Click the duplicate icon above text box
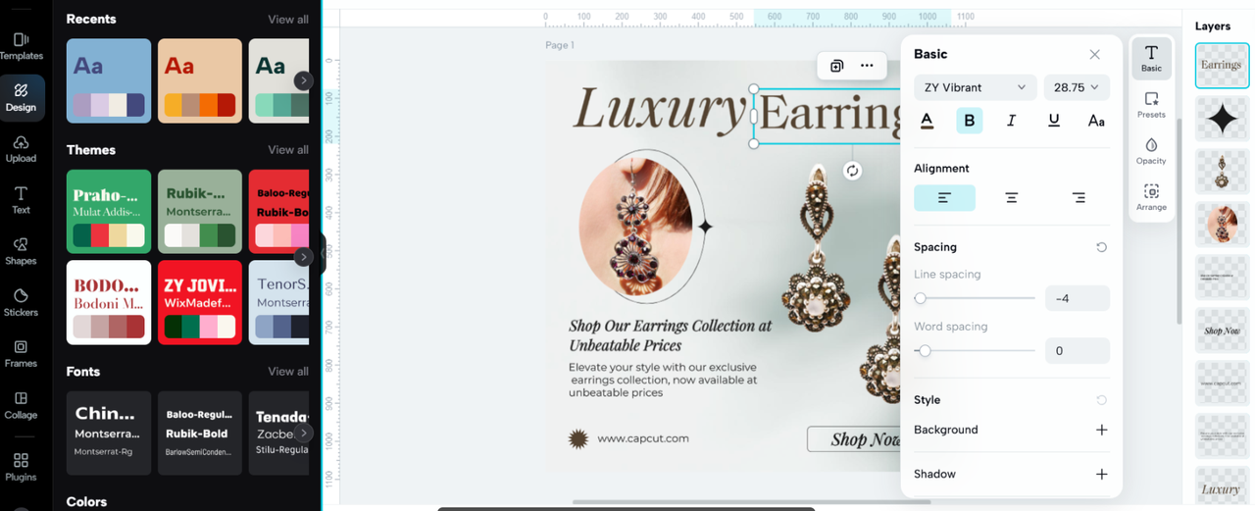1255x511 pixels. coord(836,66)
